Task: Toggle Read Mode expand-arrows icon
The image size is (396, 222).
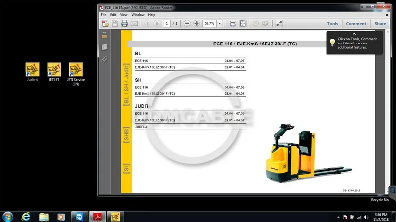Action: click(x=279, y=23)
